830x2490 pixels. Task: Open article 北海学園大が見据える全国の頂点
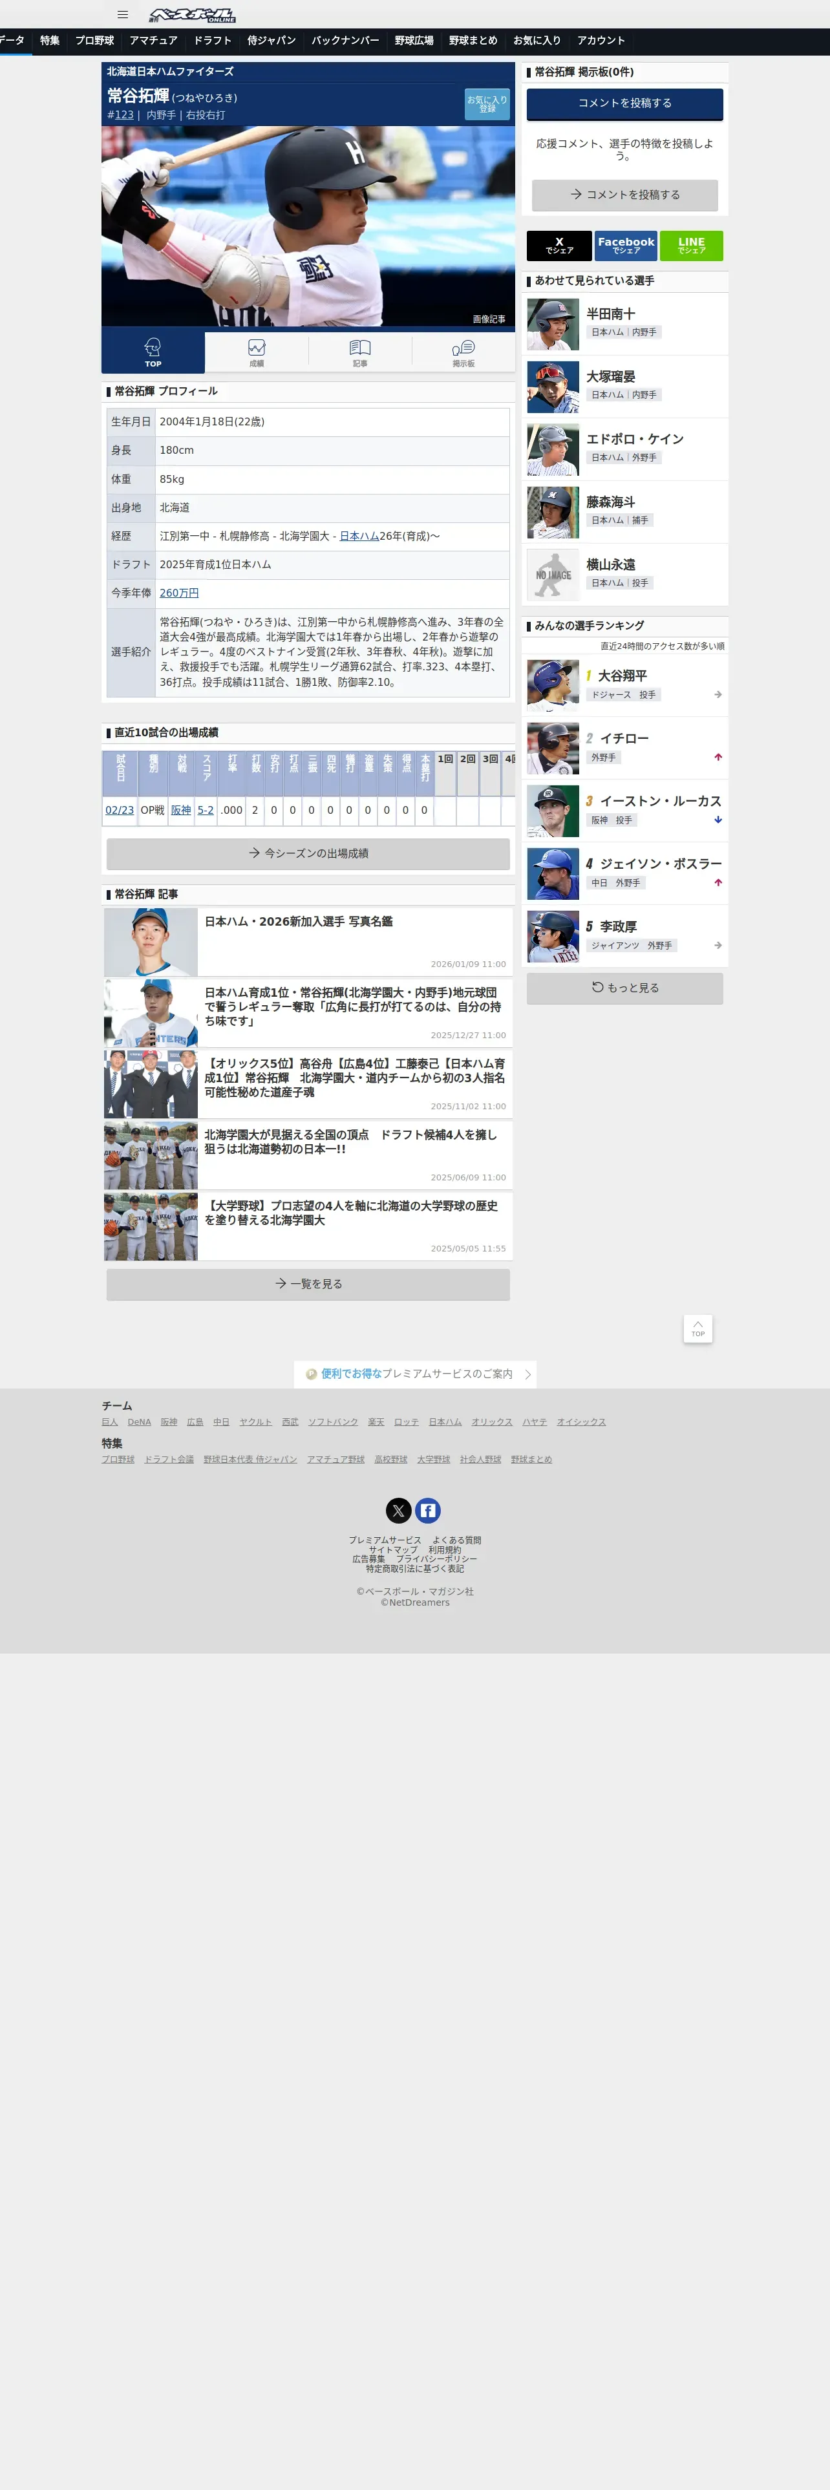click(x=308, y=1155)
